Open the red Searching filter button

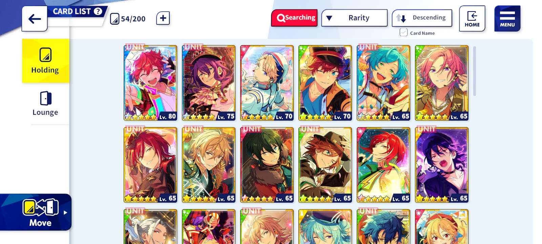pyautogui.click(x=294, y=18)
